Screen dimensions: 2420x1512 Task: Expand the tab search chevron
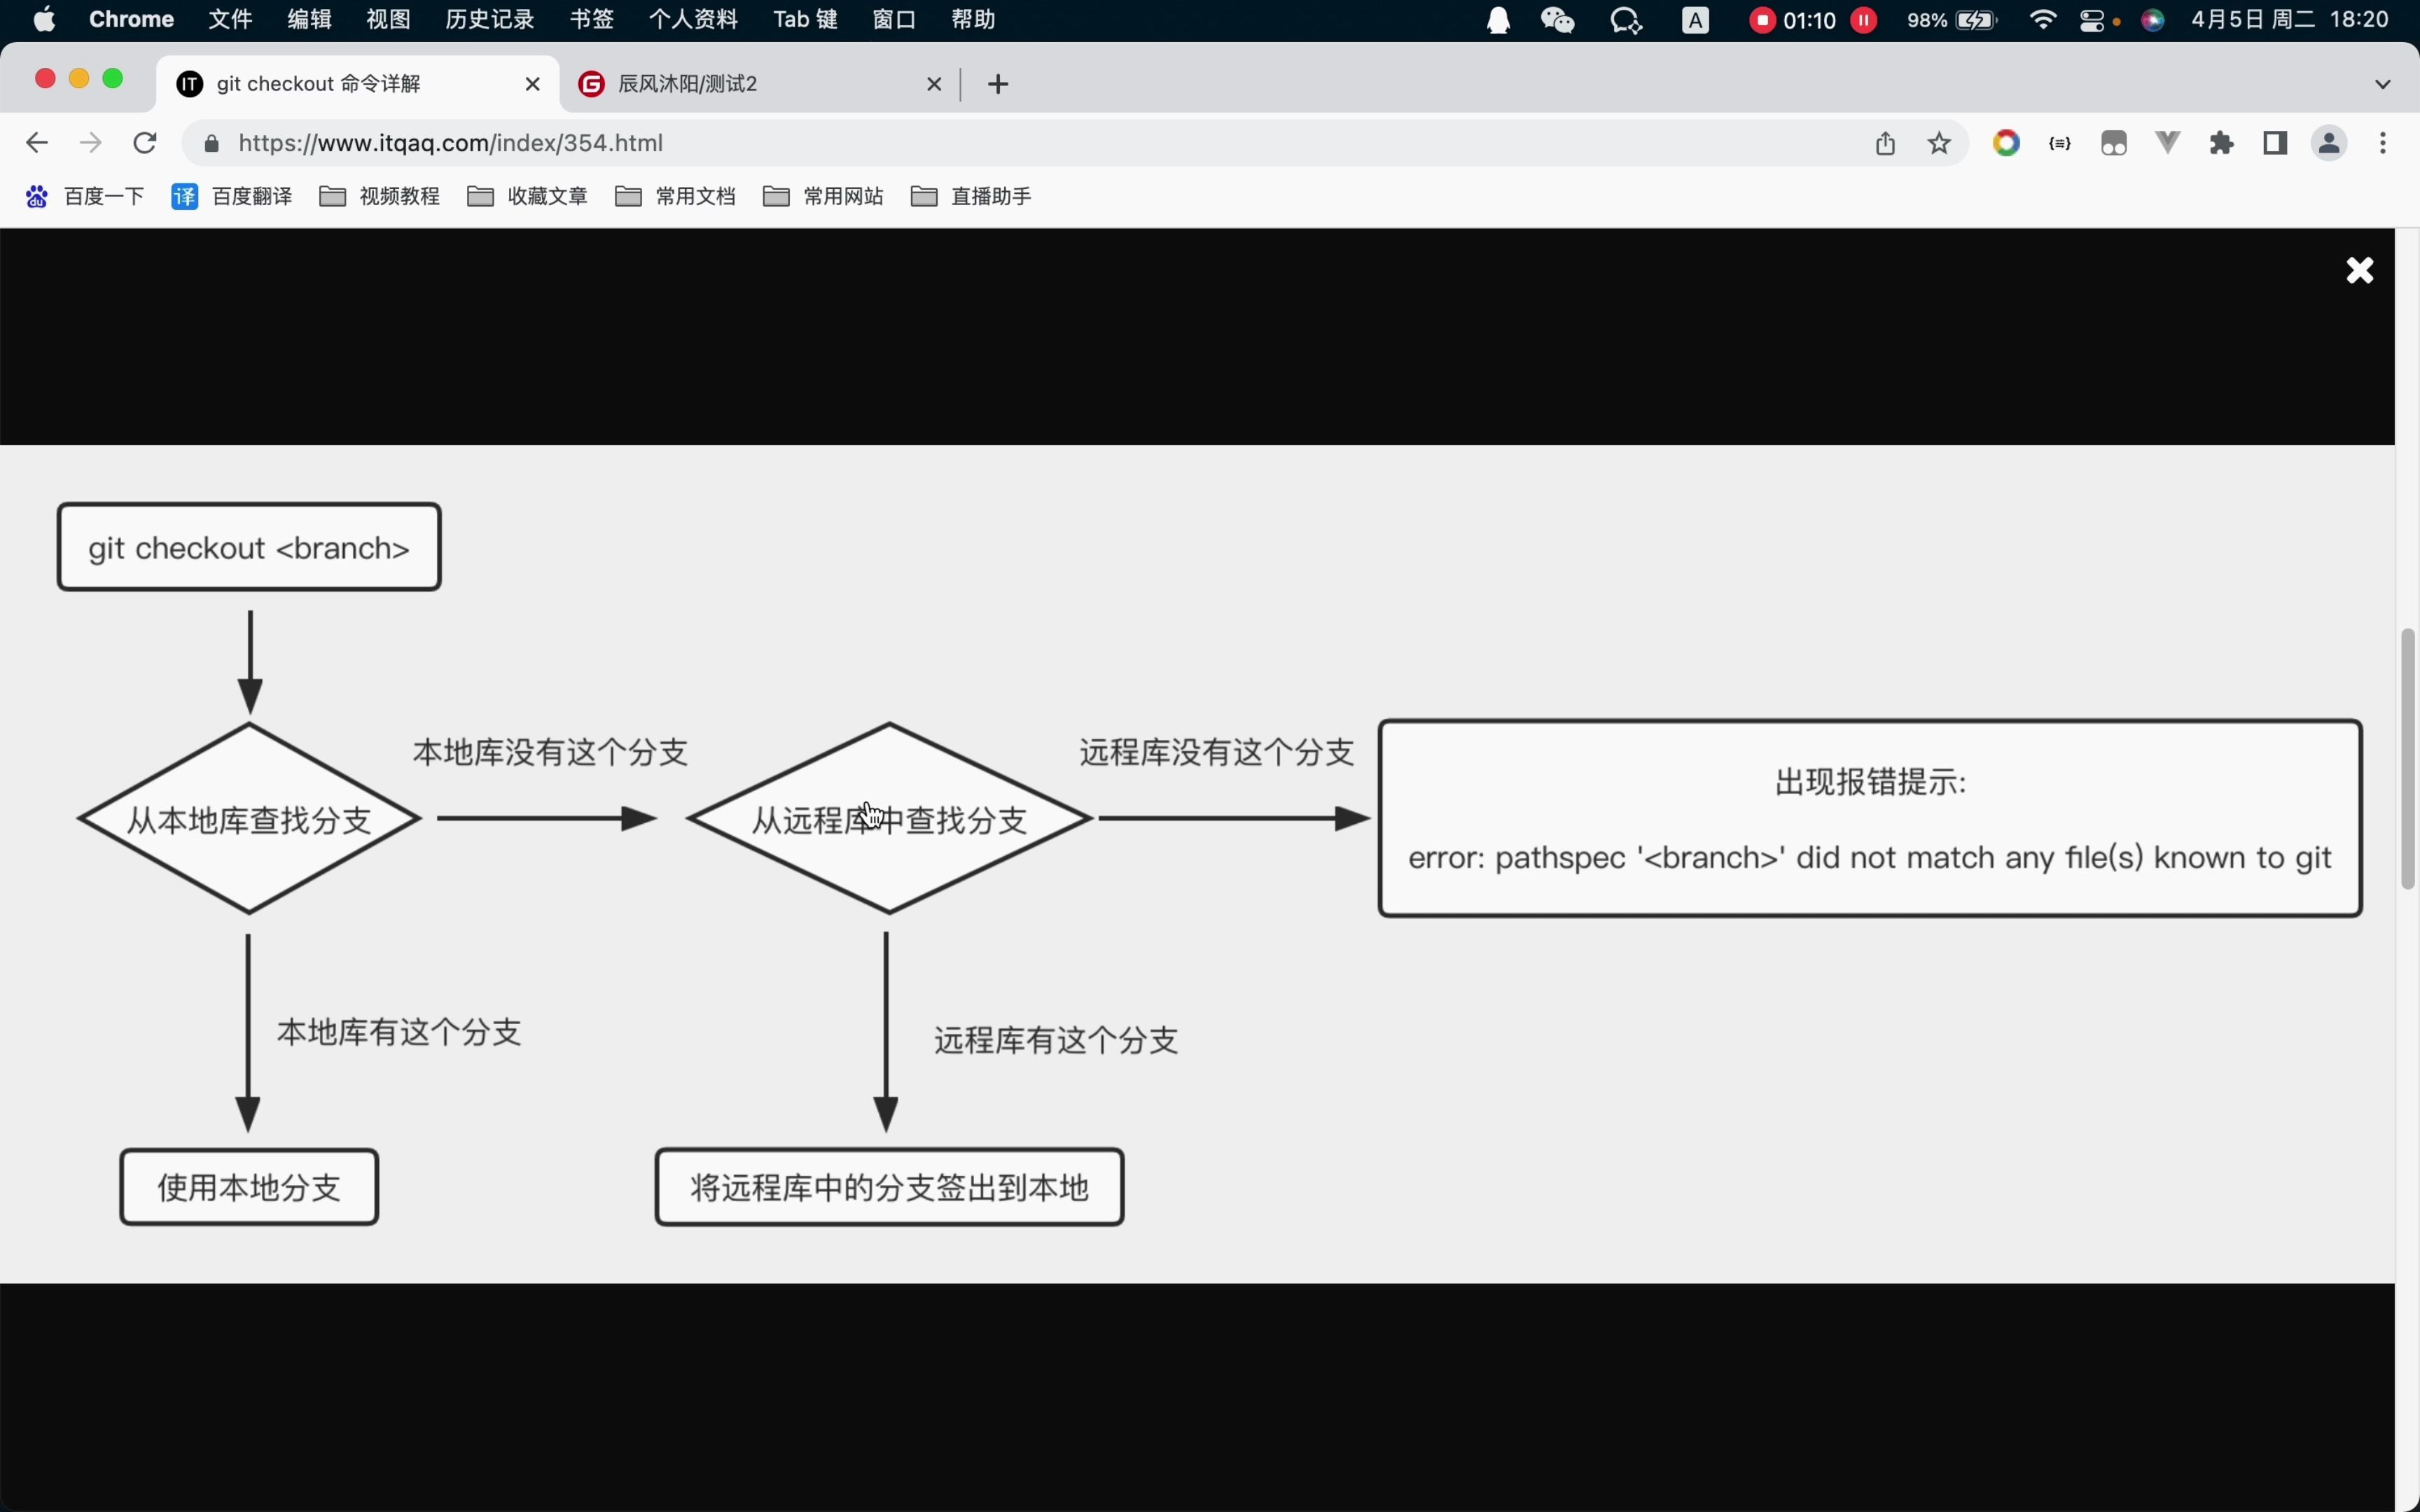pos(2383,84)
